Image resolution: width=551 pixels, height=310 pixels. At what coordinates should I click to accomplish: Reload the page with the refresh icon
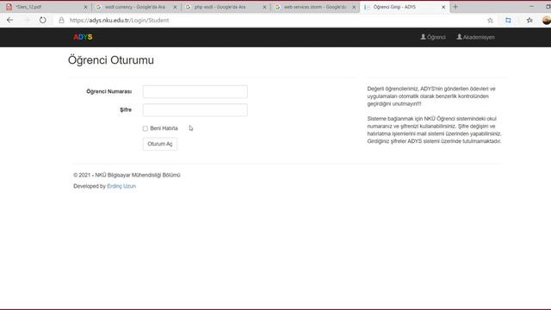click(42, 21)
